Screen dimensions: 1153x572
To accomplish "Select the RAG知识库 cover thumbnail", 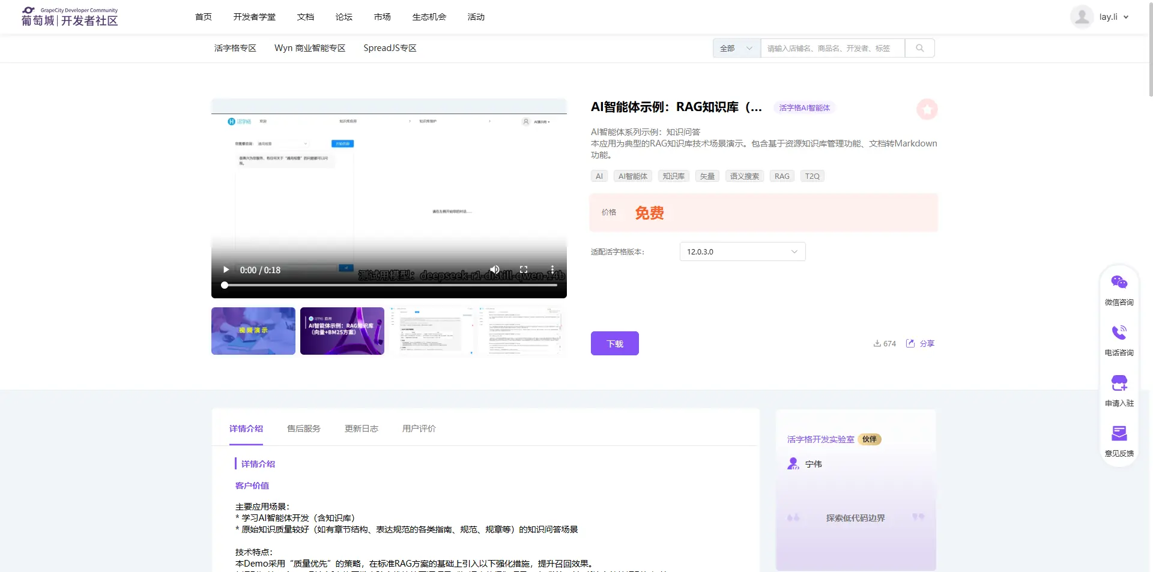I will point(342,331).
